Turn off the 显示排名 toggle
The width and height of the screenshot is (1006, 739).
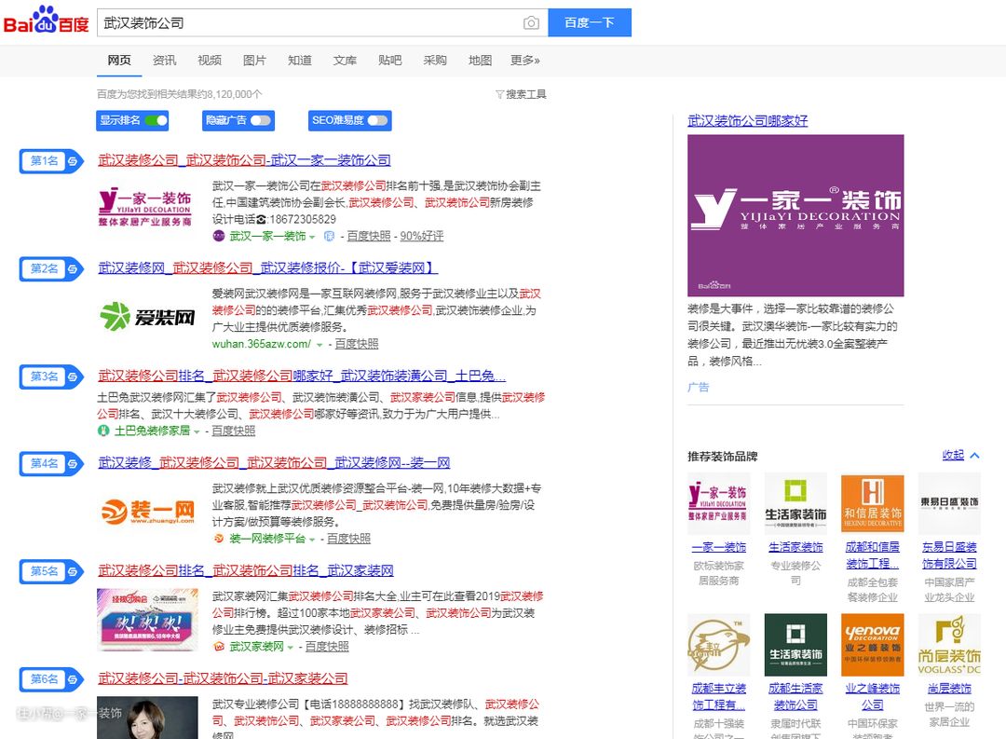tap(156, 120)
